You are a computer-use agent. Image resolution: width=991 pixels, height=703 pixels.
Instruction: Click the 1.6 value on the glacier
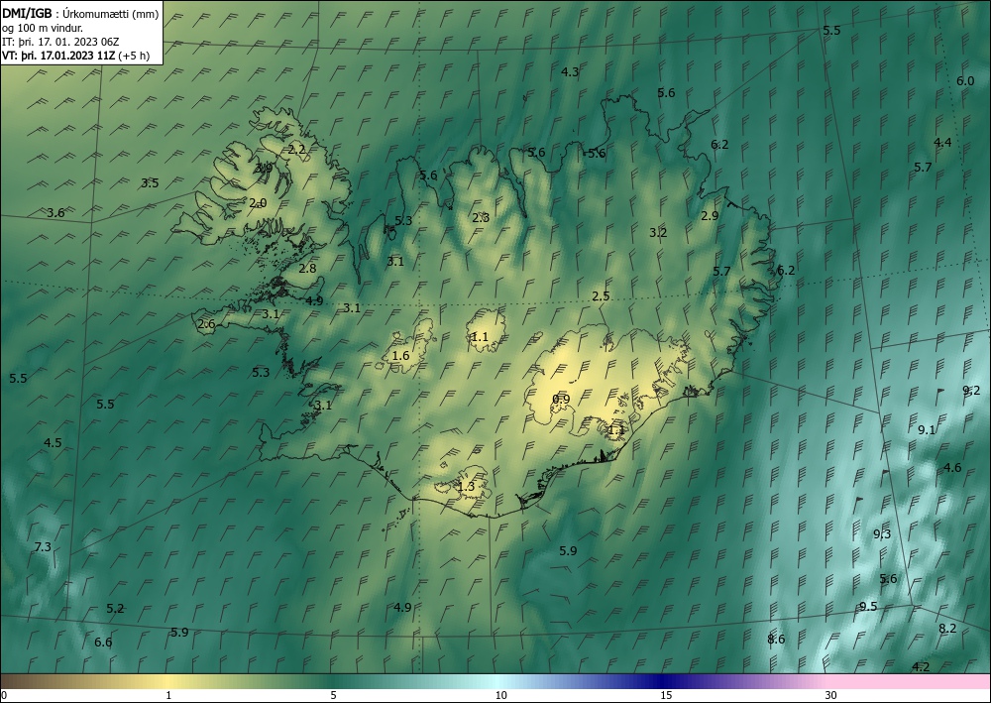coord(400,356)
